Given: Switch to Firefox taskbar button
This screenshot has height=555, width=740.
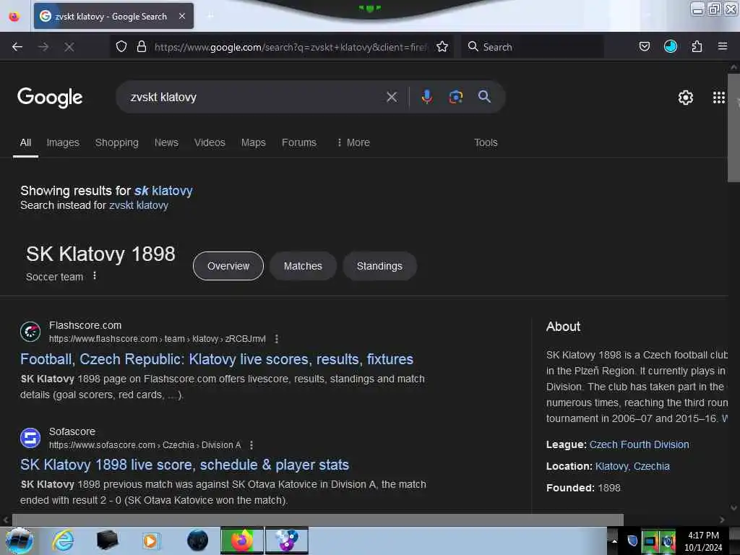Looking at the screenshot, I should point(242,541).
